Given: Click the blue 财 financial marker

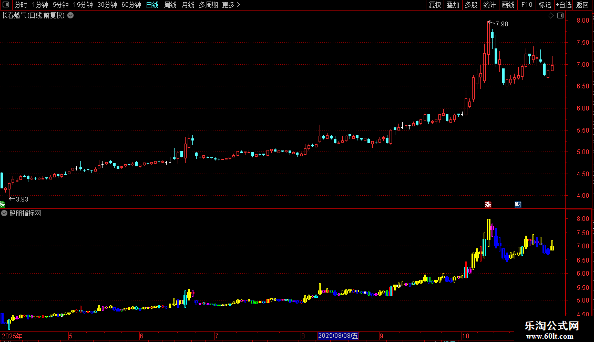Looking at the screenshot, I should click(x=518, y=204).
